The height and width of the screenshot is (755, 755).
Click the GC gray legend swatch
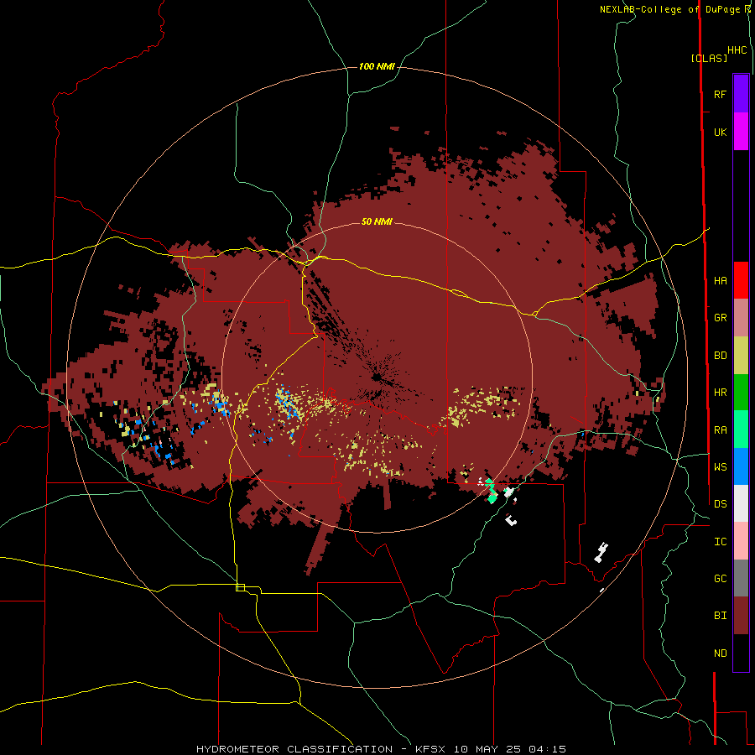(x=741, y=578)
